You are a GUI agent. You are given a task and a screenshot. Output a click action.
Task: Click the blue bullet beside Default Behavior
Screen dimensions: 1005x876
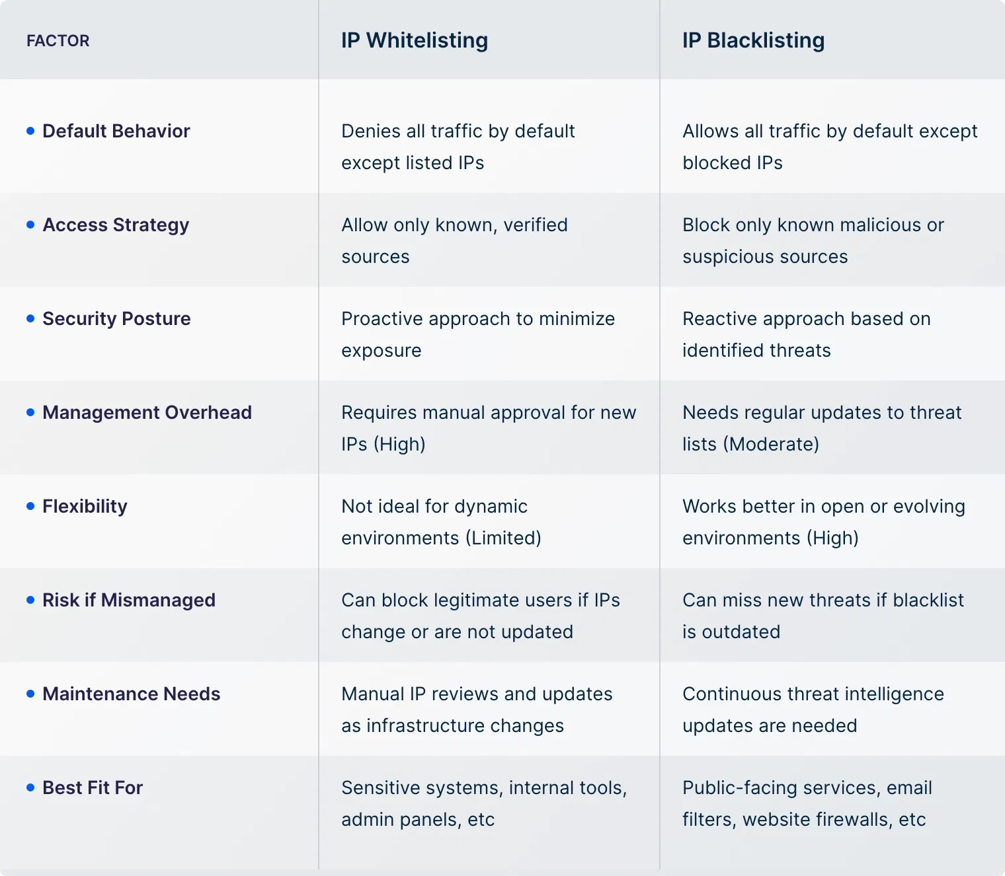point(30,131)
